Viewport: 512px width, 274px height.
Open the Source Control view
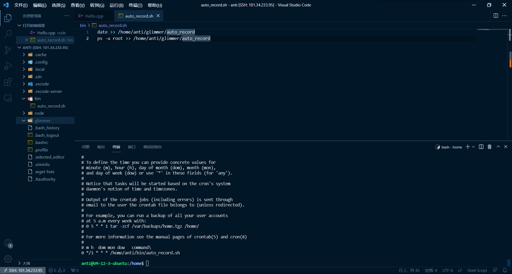(8, 50)
